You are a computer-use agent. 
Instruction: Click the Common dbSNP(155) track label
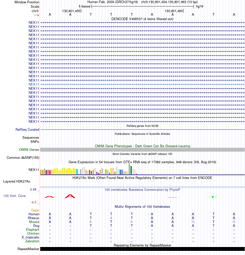tap(23, 158)
